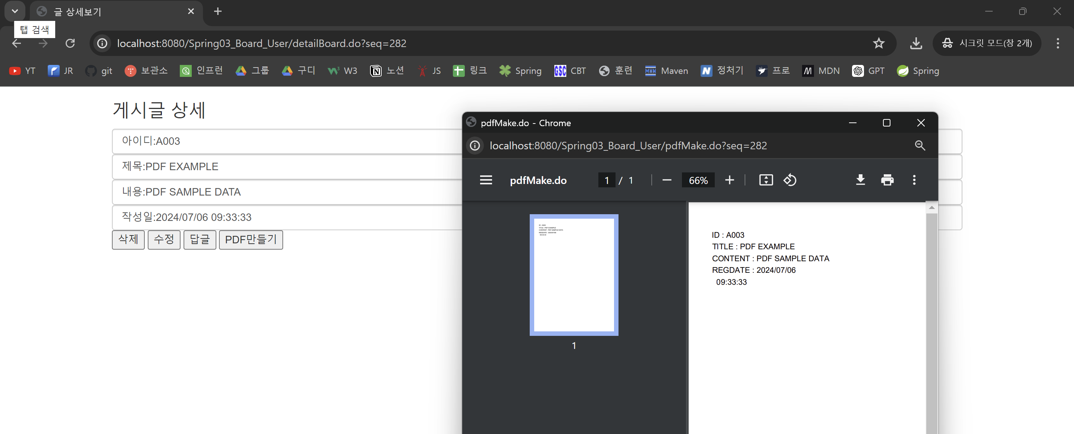Fit PDF to page icon
This screenshot has width=1074, height=434.
pos(766,180)
